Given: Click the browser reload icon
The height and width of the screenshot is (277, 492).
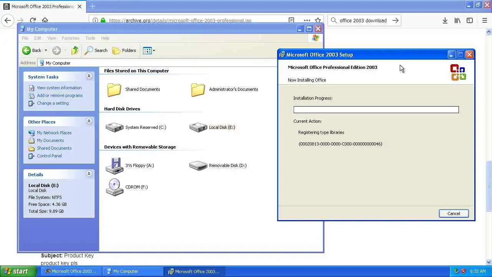Looking at the screenshot, I should tap(33, 20).
